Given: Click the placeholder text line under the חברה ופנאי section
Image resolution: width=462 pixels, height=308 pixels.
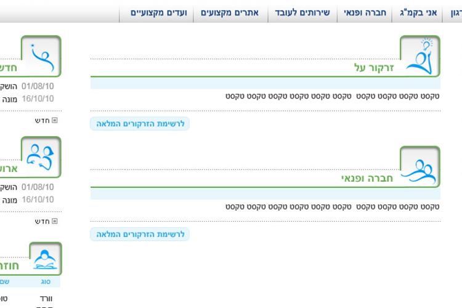Looking at the screenshot, I should pos(333,206).
